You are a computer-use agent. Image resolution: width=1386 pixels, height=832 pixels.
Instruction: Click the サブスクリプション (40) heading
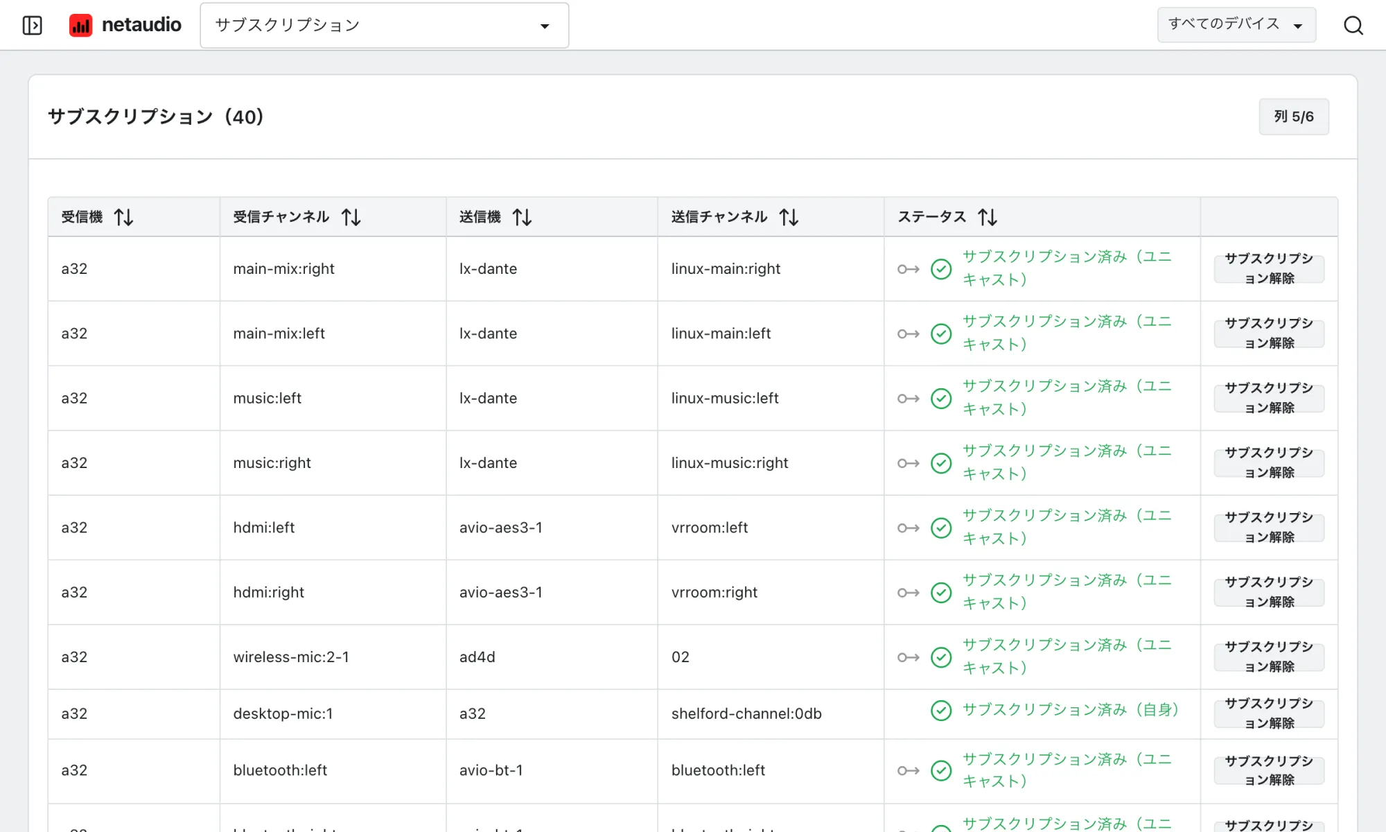pyautogui.click(x=156, y=116)
